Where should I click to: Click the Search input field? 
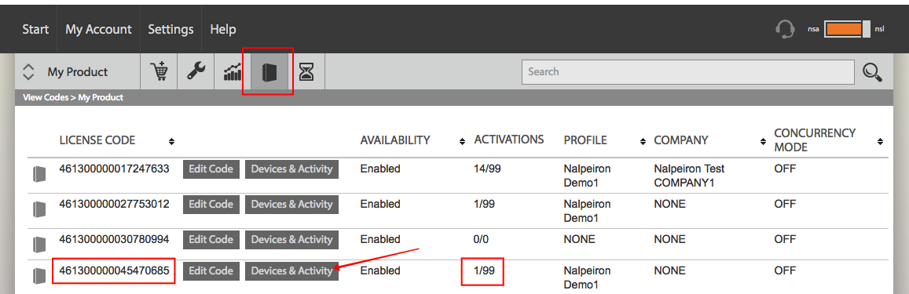(688, 72)
